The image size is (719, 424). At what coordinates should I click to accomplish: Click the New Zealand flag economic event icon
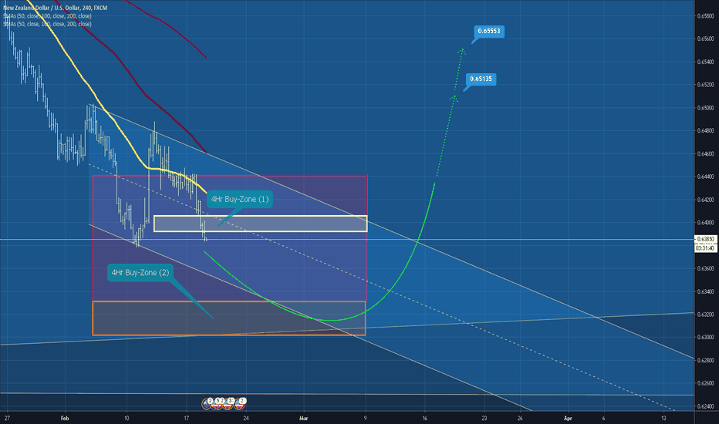[206, 404]
